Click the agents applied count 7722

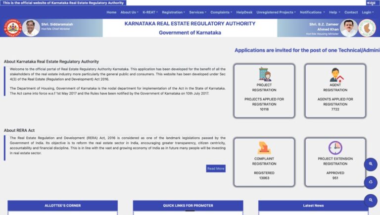tap(335, 109)
